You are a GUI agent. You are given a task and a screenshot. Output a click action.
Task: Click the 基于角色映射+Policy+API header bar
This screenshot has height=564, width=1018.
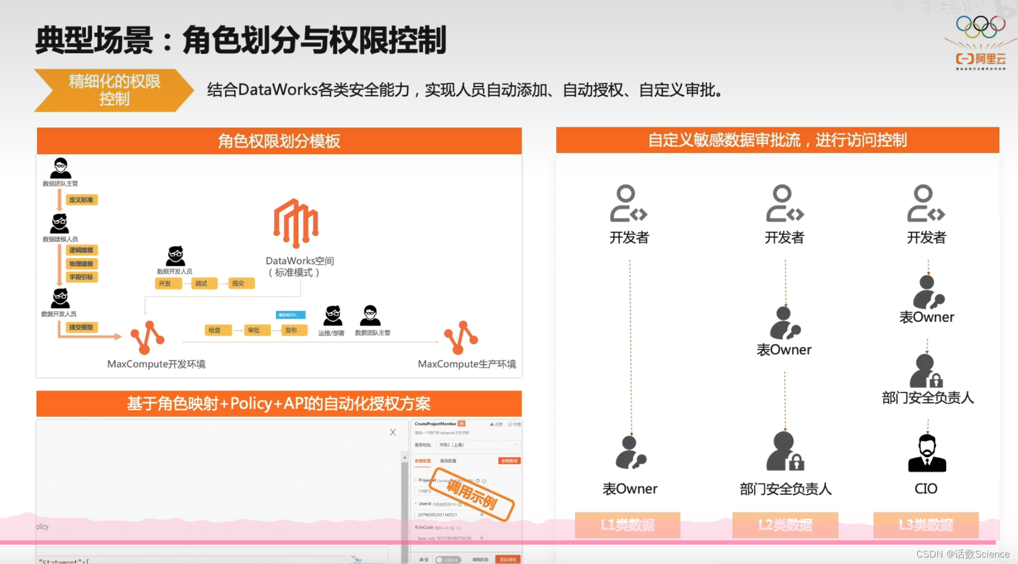(279, 403)
